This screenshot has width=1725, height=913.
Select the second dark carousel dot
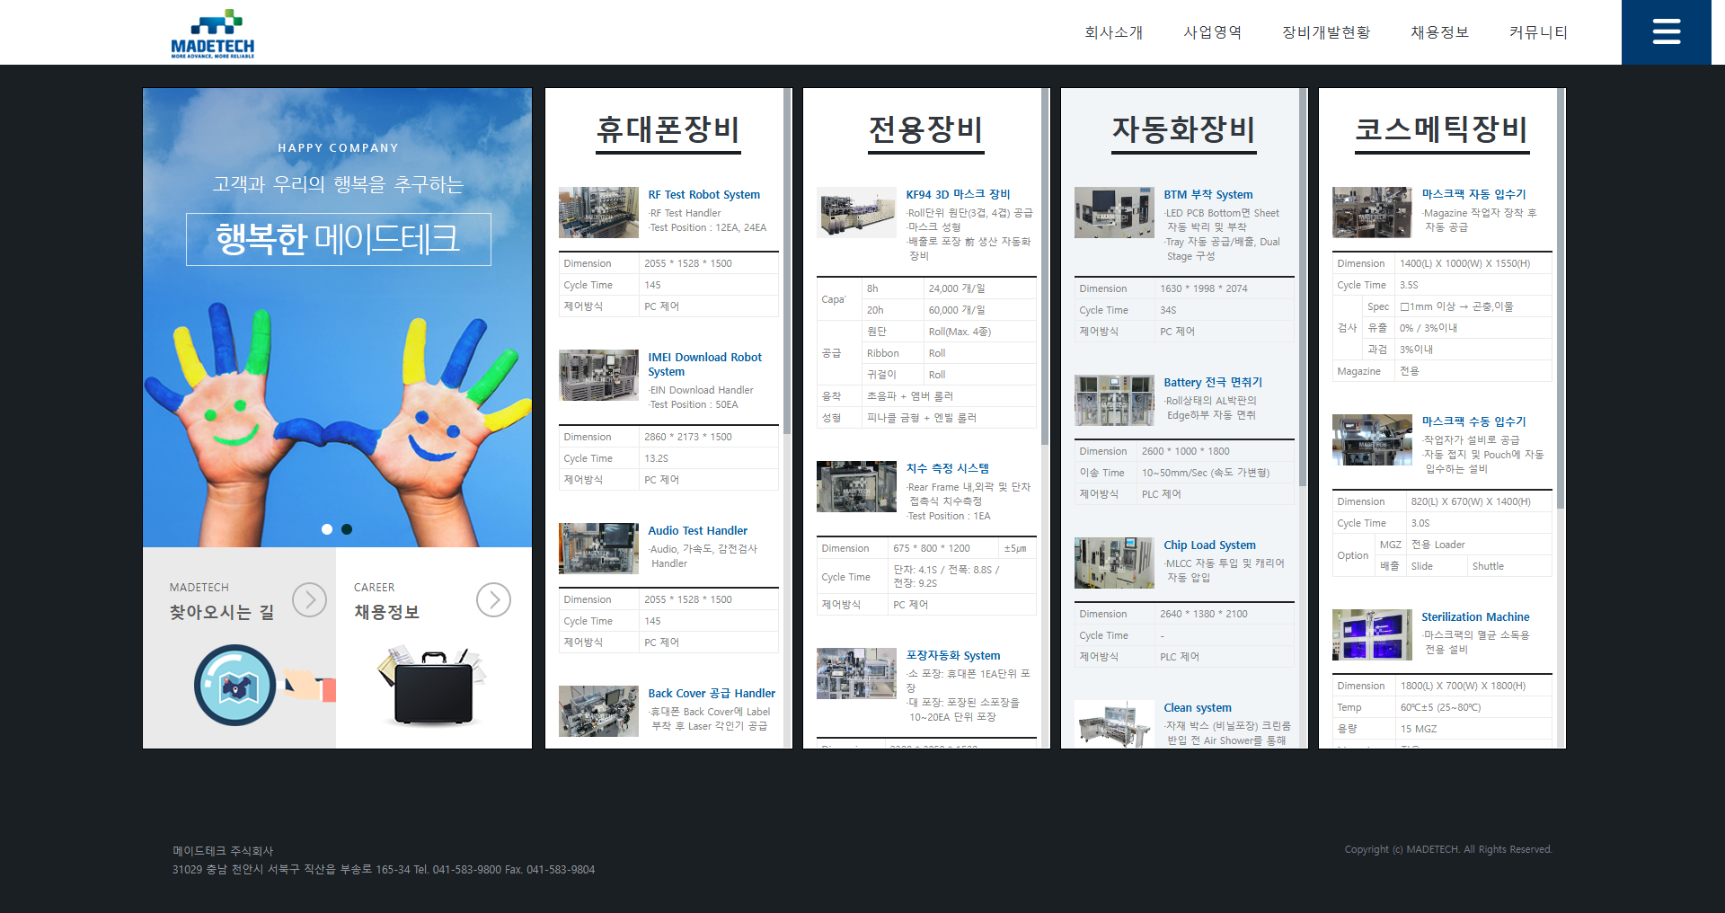[347, 529]
